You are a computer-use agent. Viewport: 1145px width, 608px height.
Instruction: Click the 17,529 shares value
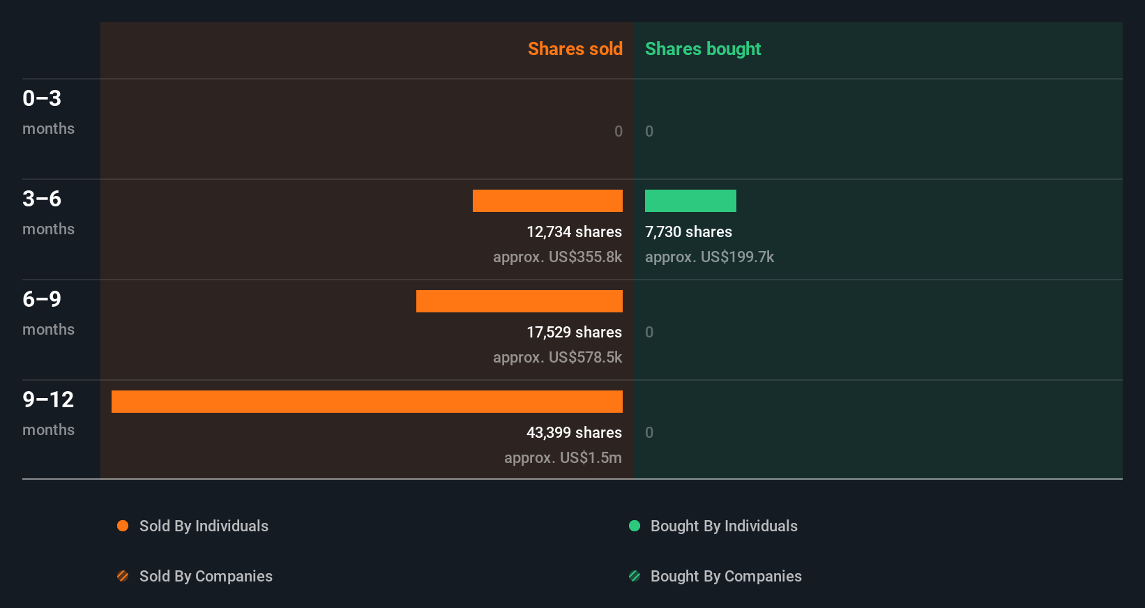point(574,333)
